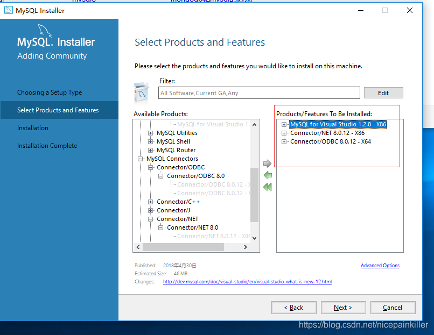
Task: Click the double left-arrow to remove all products
Action: (267, 187)
